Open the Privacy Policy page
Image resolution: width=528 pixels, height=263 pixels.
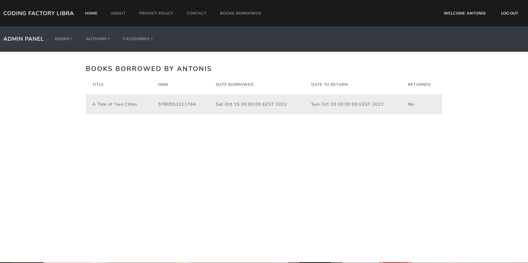pos(156,13)
